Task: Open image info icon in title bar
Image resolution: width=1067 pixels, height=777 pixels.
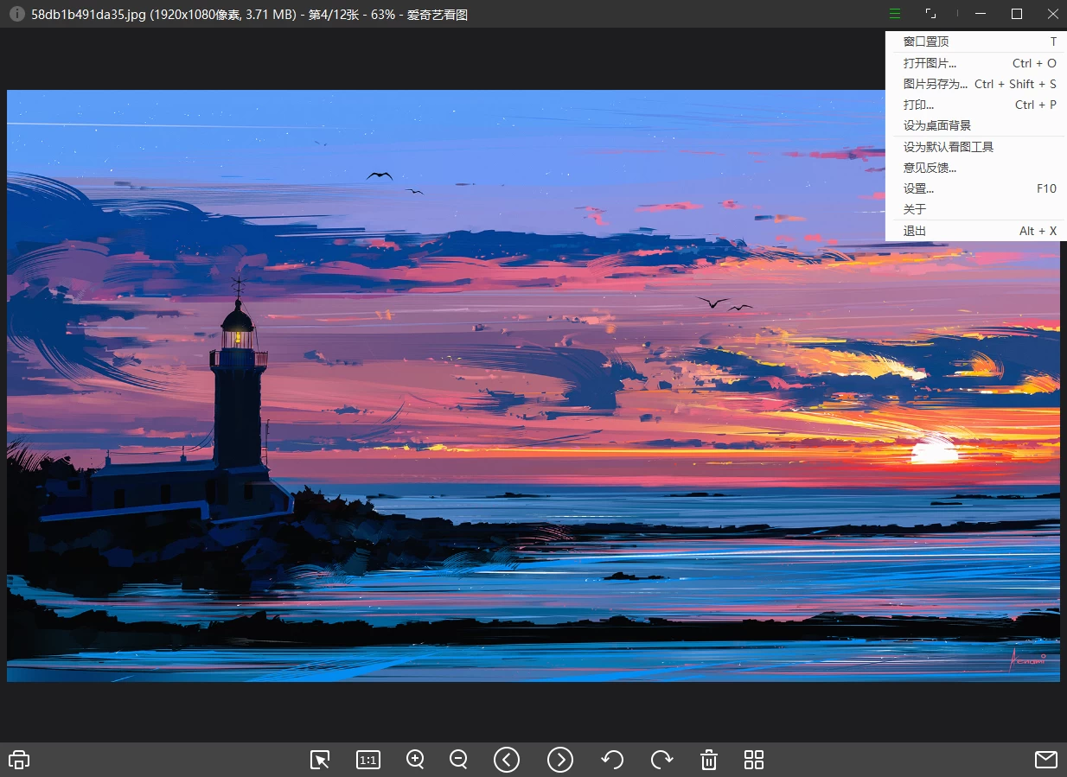Action: click(x=16, y=15)
